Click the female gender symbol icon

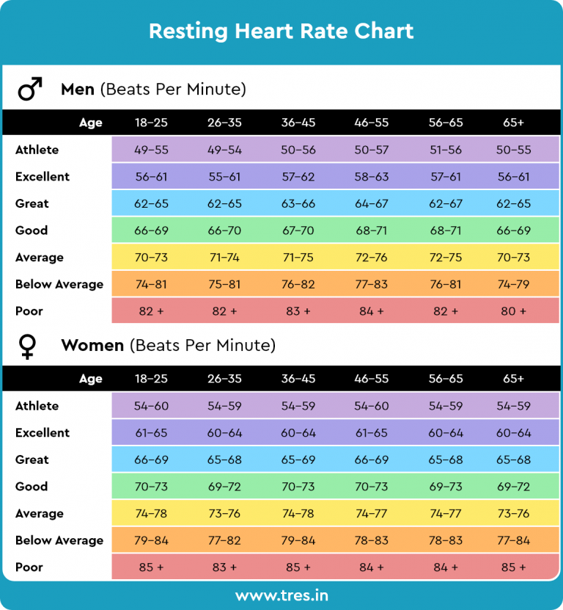pos(28,346)
